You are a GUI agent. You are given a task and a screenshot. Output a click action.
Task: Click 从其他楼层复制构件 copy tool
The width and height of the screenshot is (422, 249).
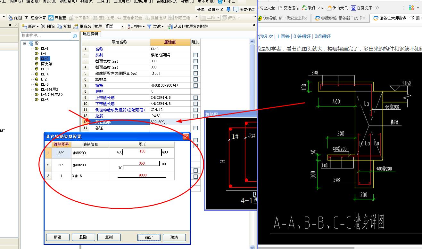[x=188, y=27]
